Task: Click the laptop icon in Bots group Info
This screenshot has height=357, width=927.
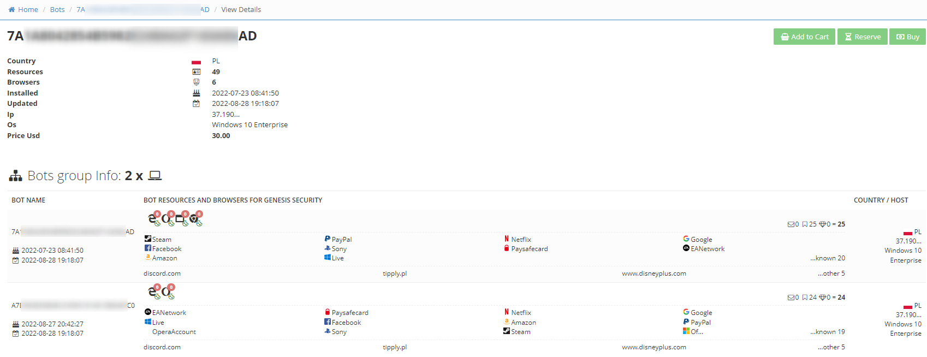Action: [155, 175]
